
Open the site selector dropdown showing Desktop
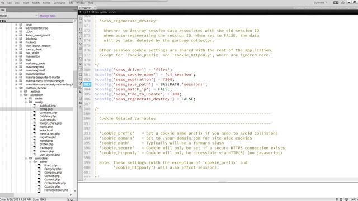pos(18,16)
